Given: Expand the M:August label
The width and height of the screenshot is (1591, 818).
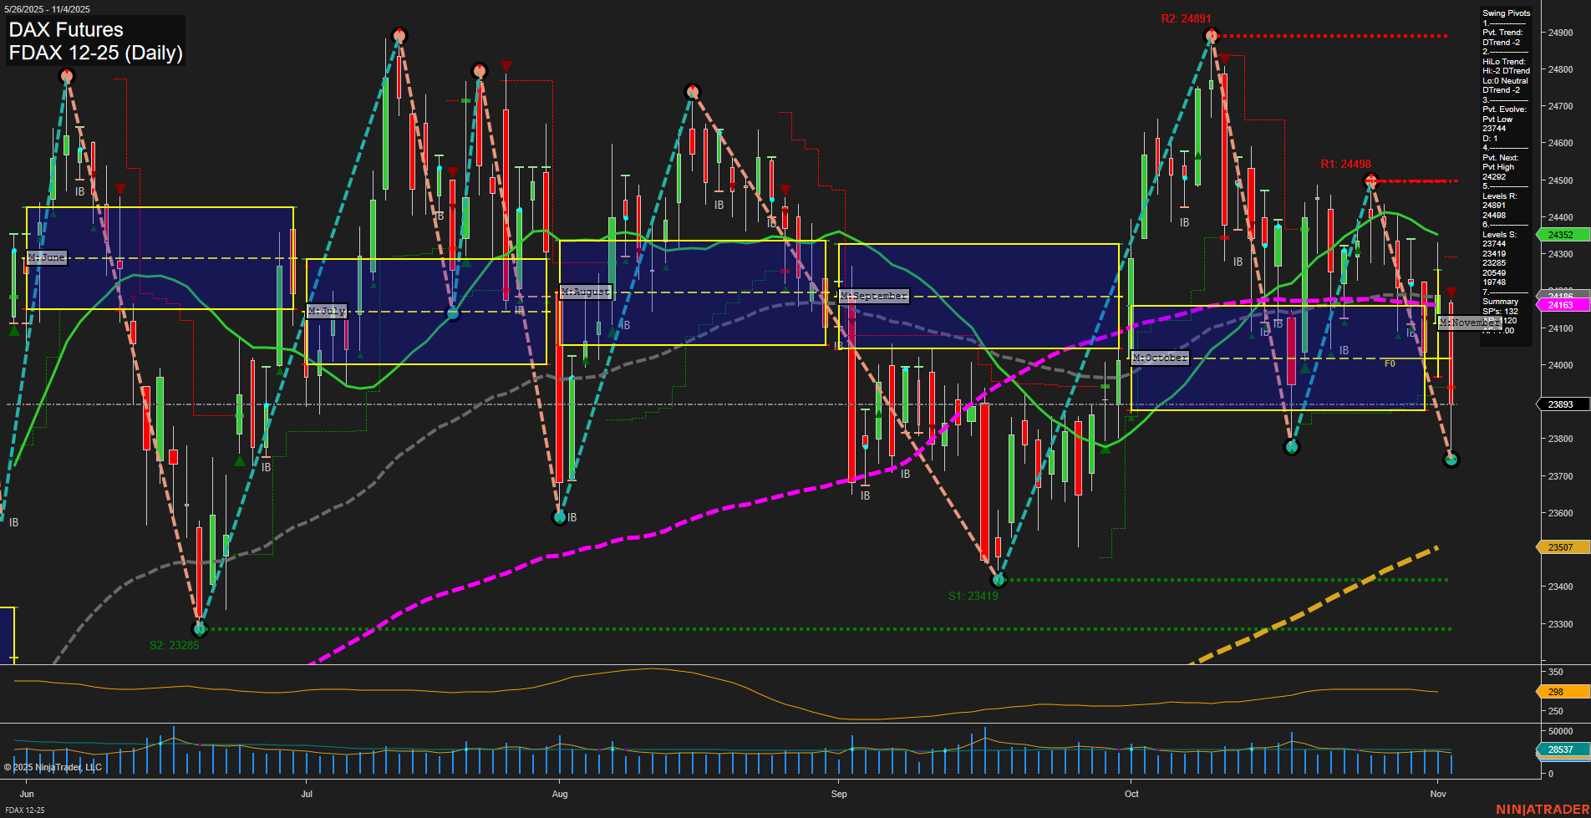Looking at the screenshot, I should (585, 292).
